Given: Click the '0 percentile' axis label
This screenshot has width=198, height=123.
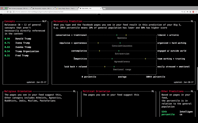Looking at the screenshot, I should click(89, 77).
